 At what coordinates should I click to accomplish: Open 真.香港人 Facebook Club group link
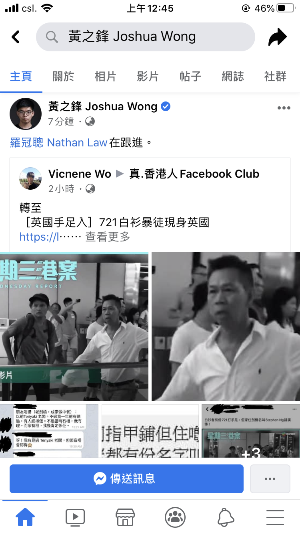(x=194, y=174)
